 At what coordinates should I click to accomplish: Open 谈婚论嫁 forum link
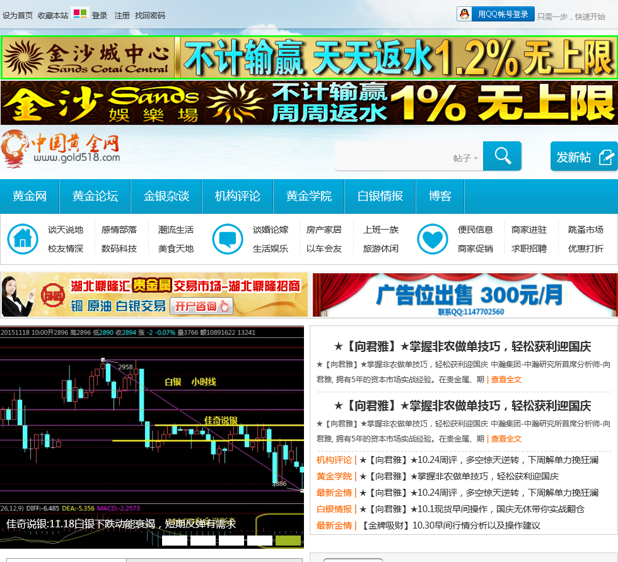click(271, 230)
